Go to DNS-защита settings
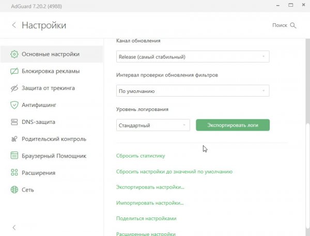The image size is (310, 236). point(52,122)
